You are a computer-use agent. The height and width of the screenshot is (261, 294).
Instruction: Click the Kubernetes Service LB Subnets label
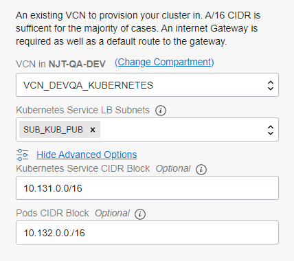[82, 110]
